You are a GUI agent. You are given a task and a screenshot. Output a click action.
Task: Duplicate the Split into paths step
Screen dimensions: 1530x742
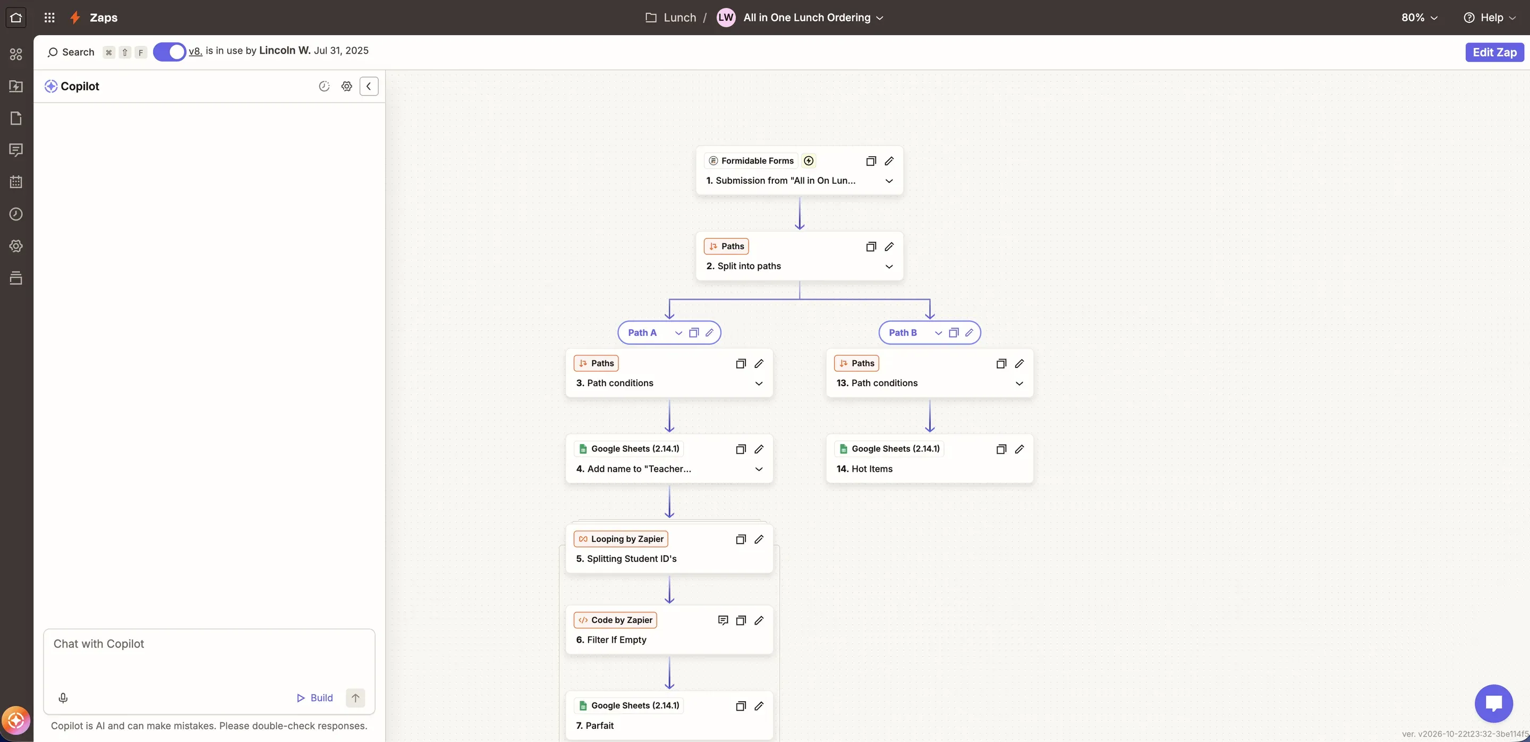[871, 246]
